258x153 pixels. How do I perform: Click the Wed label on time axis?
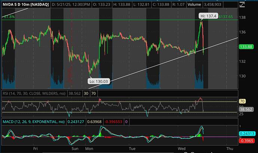click(x=182, y=149)
